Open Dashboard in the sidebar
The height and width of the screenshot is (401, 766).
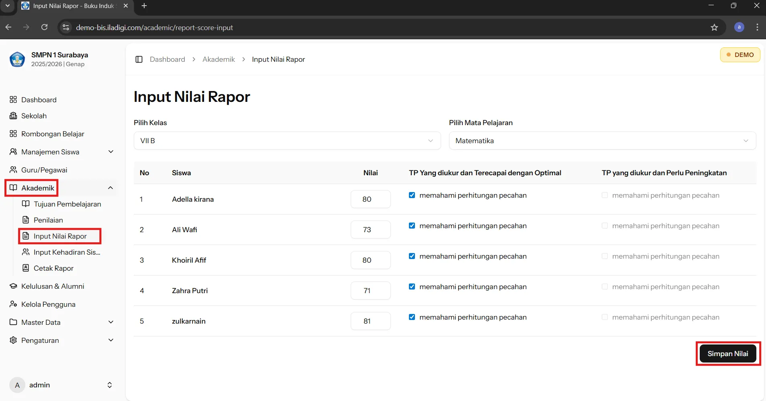39,100
